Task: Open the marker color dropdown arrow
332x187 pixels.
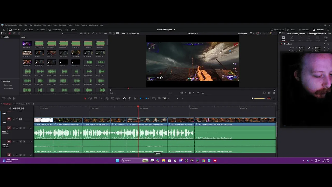Action: pyautogui.click(x=148, y=98)
